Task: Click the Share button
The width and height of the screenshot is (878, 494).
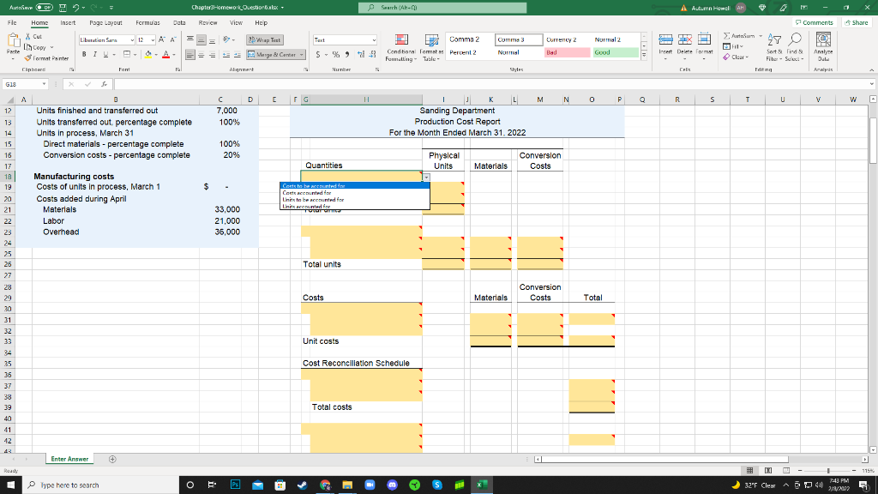Action: 857,23
